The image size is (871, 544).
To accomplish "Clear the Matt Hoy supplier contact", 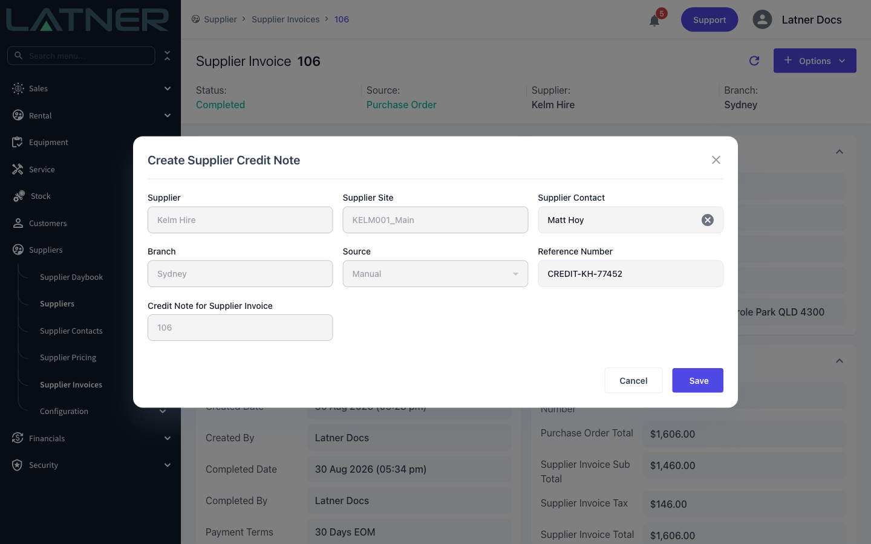I will coord(707,220).
